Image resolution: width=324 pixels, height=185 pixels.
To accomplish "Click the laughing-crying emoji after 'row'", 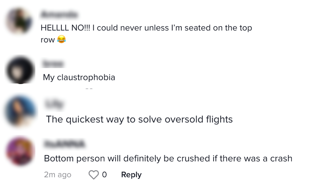I will (x=61, y=40).
